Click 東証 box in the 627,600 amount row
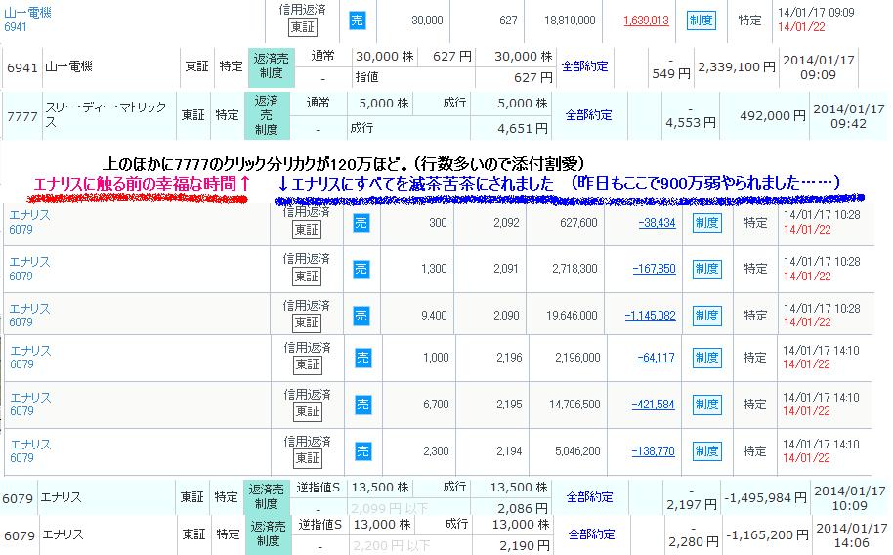 pos(307,230)
